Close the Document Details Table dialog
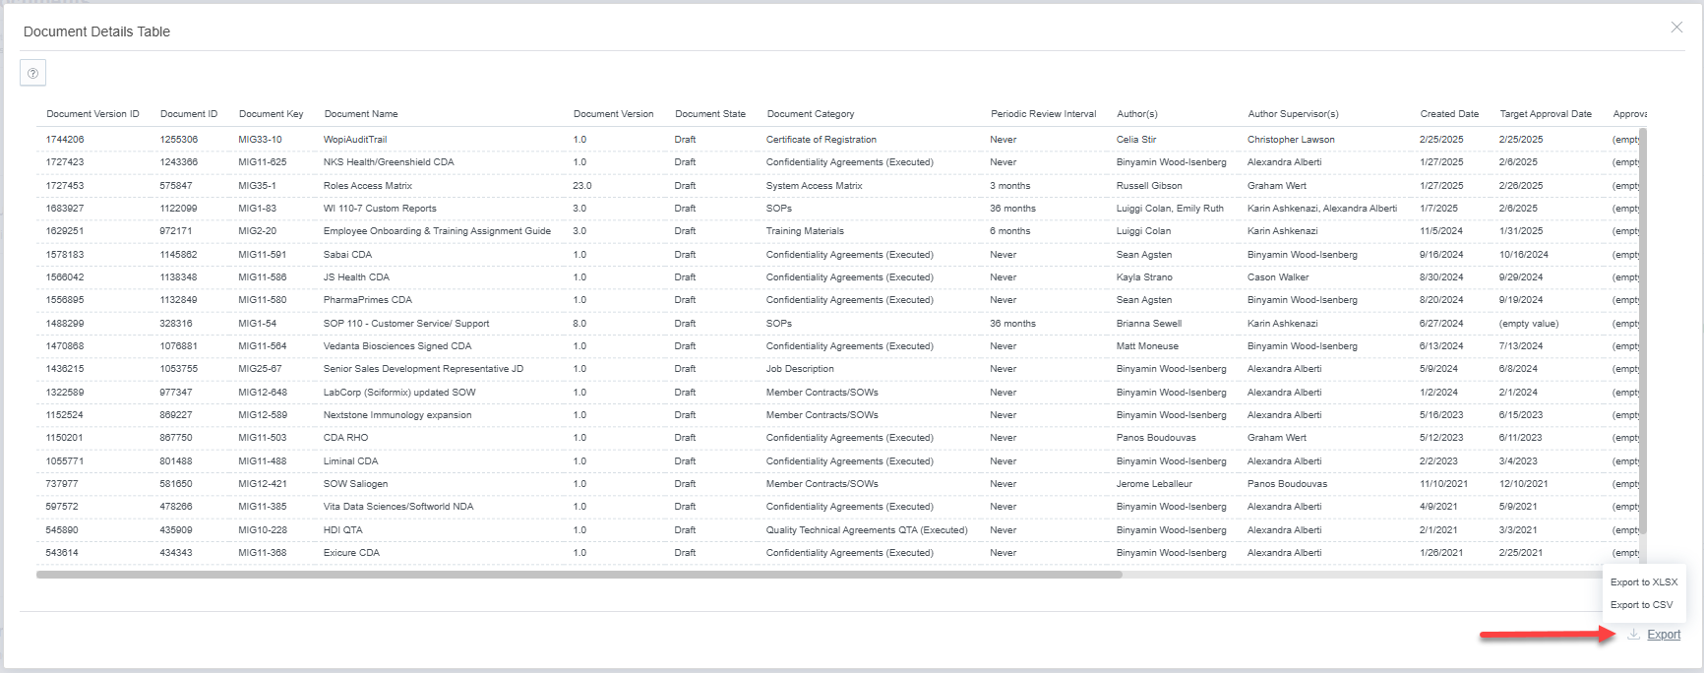This screenshot has height=673, width=1704. click(1676, 28)
